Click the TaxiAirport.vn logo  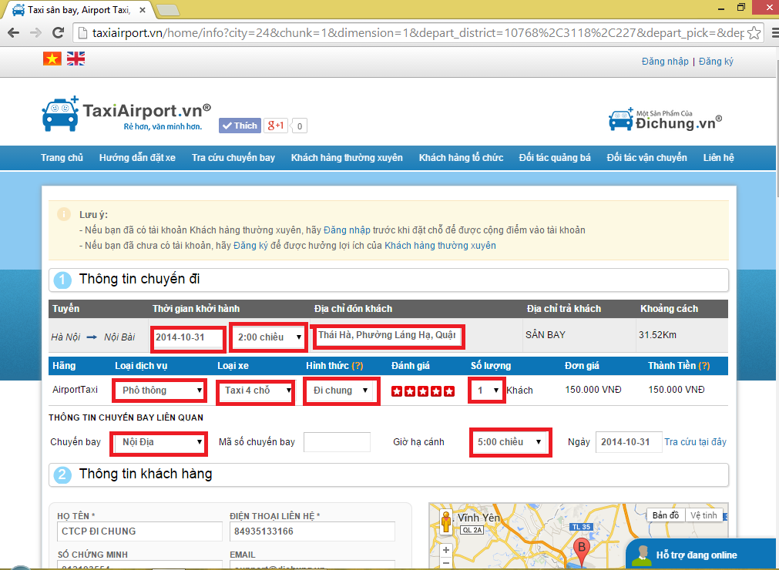click(126, 113)
